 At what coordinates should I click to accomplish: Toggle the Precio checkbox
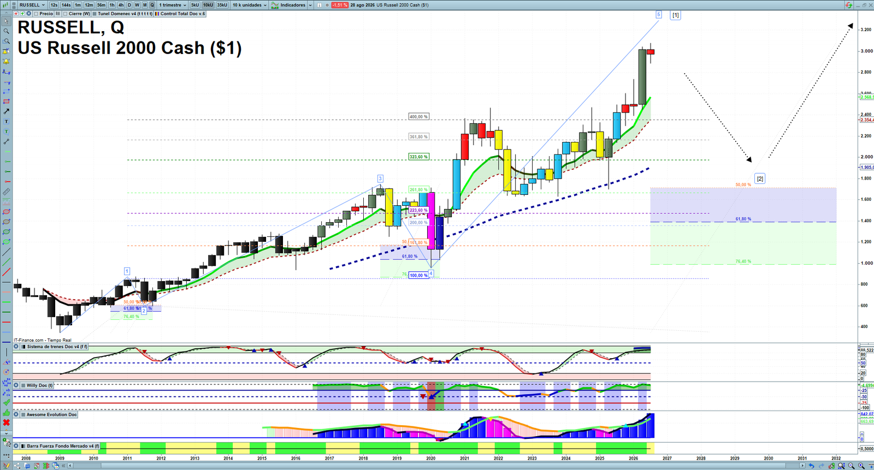point(36,14)
